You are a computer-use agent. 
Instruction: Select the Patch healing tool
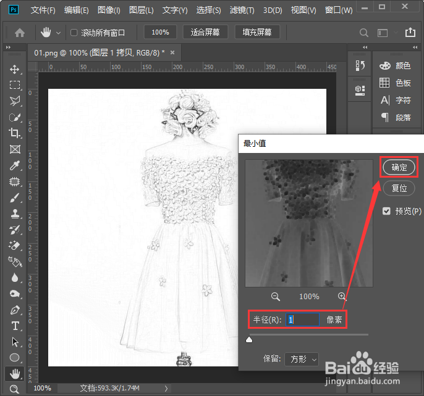[x=15, y=181]
